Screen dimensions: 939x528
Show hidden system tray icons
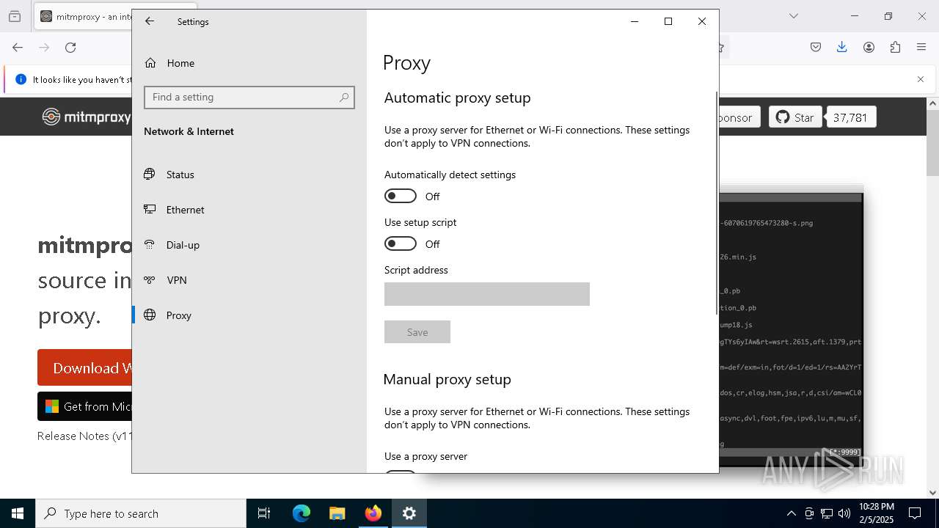coord(791,513)
